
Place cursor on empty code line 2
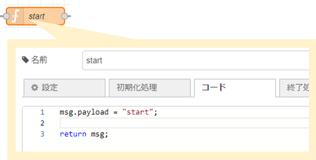[184, 123]
